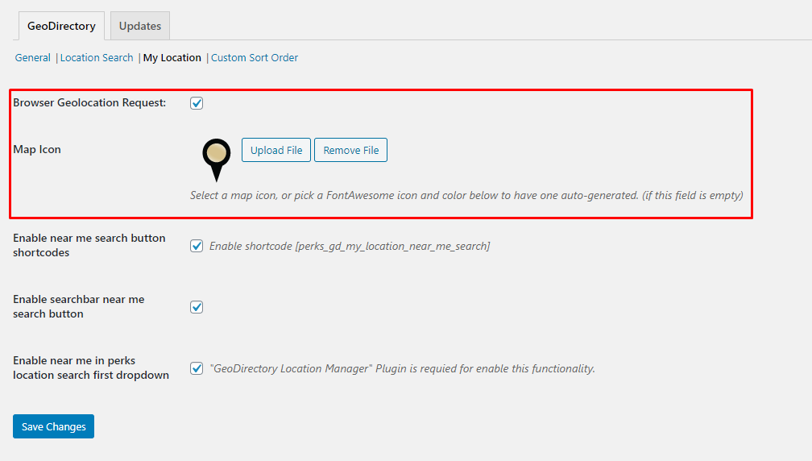The image size is (812, 461).
Task: Click 'Enable near me search button shortcodes' label
Action: pyautogui.click(x=89, y=245)
